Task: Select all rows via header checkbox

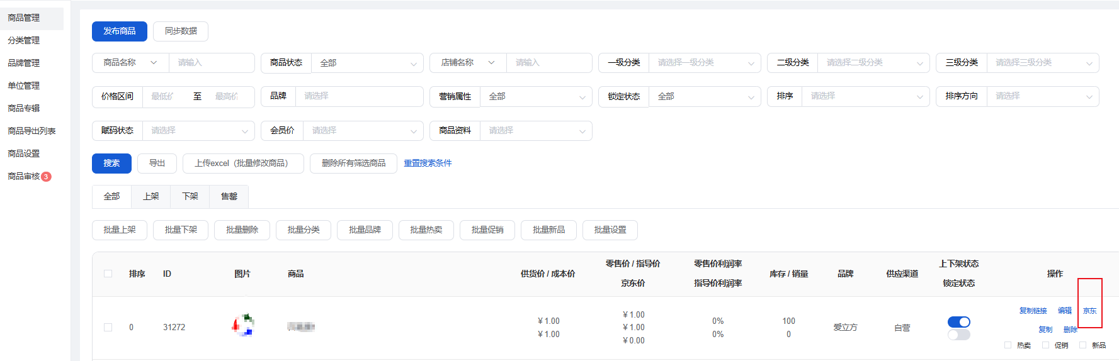Action: pos(108,274)
